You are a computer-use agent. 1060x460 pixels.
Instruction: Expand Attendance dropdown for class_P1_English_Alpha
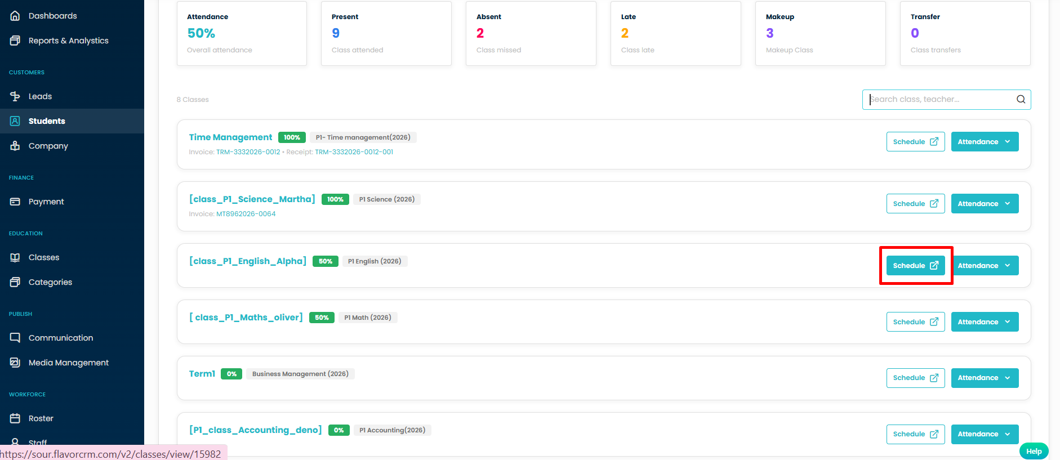(985, 266)
